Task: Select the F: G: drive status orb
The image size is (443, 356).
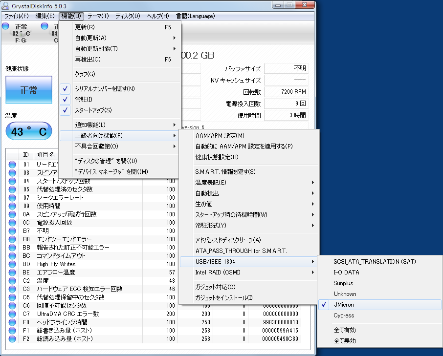Action: (5, 26)
